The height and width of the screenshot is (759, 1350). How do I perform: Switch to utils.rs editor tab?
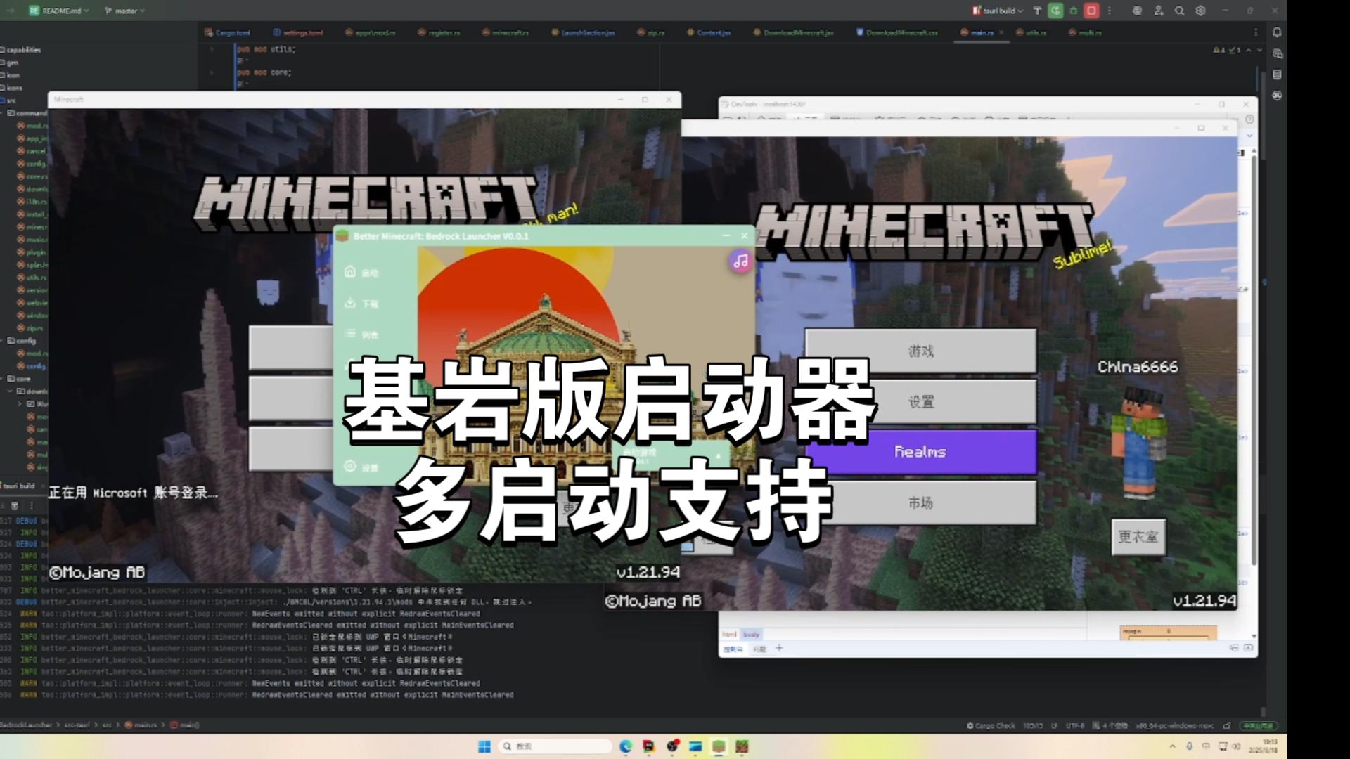pos(1031,32)
